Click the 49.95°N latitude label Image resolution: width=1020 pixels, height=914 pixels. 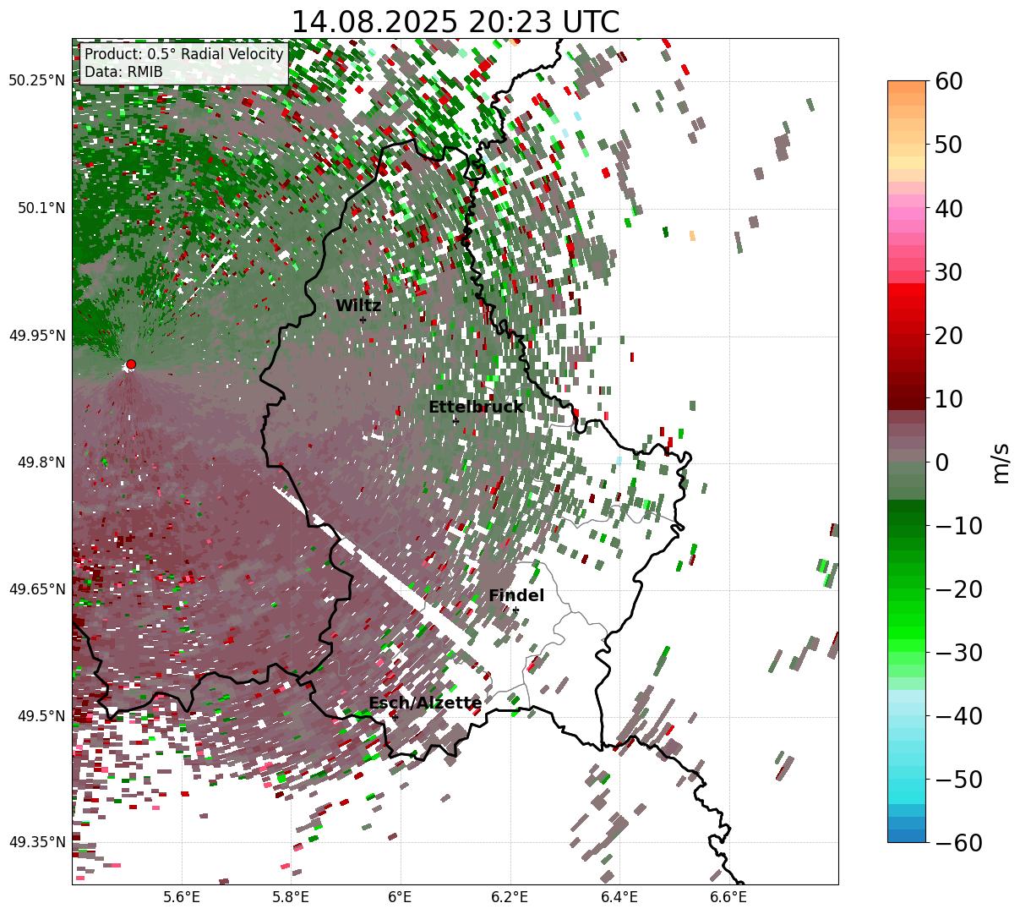[37, 336]
